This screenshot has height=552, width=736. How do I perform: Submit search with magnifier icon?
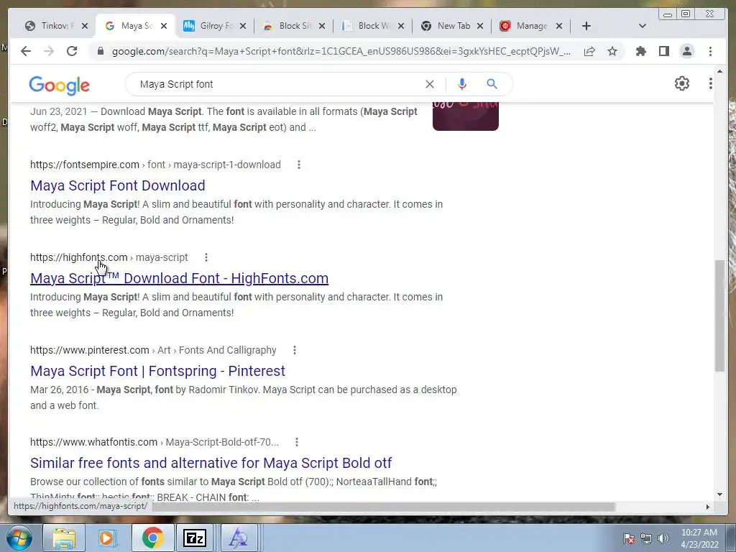492,84
